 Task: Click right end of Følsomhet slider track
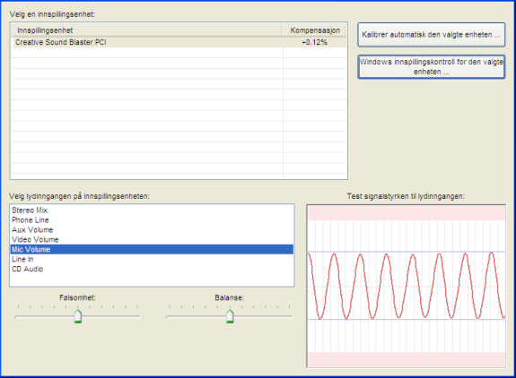tap(138, 317)
